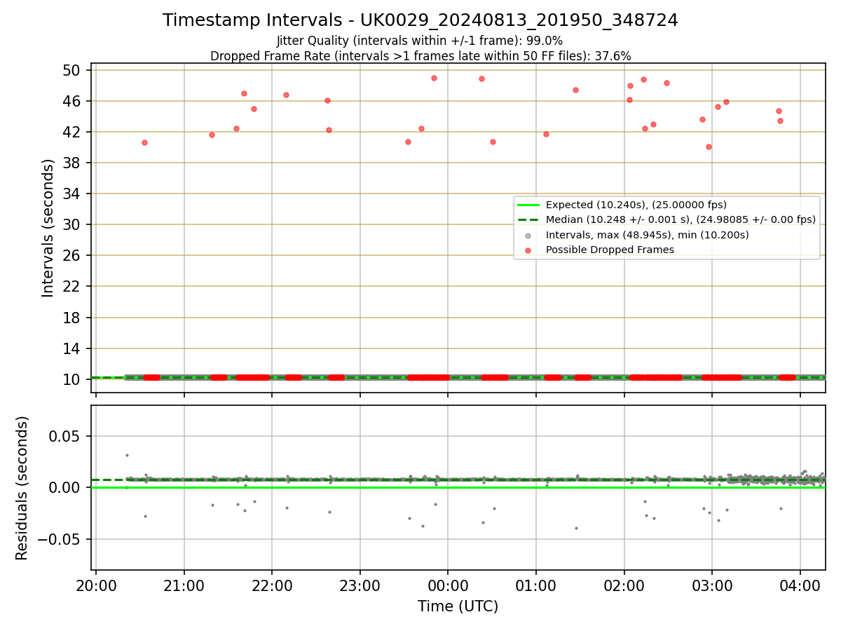Click the 'Intervals (seconds)' y-axis label
Viewport: 841px width, 631px height.
click(x=48, y=228)
